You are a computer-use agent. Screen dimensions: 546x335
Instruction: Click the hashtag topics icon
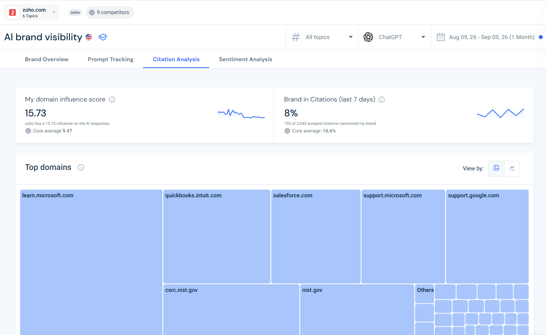[x=296, y=37]
